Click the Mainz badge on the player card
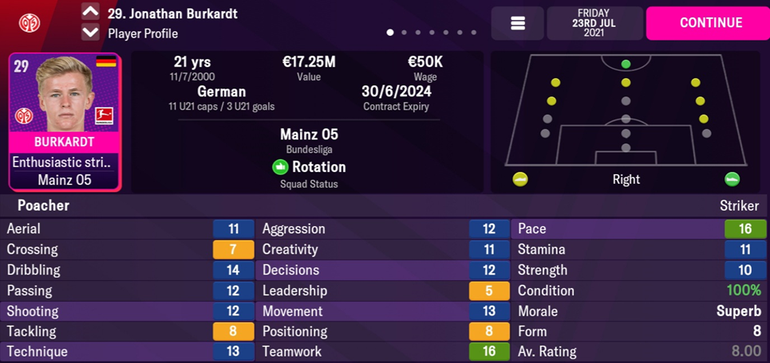 point(24,115)
